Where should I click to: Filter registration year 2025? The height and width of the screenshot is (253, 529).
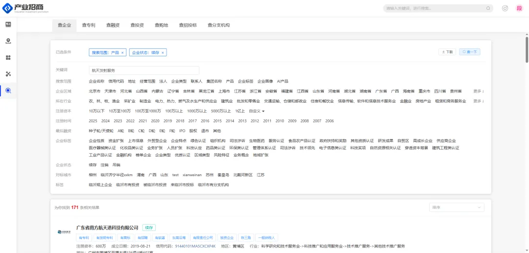point(93,121)
